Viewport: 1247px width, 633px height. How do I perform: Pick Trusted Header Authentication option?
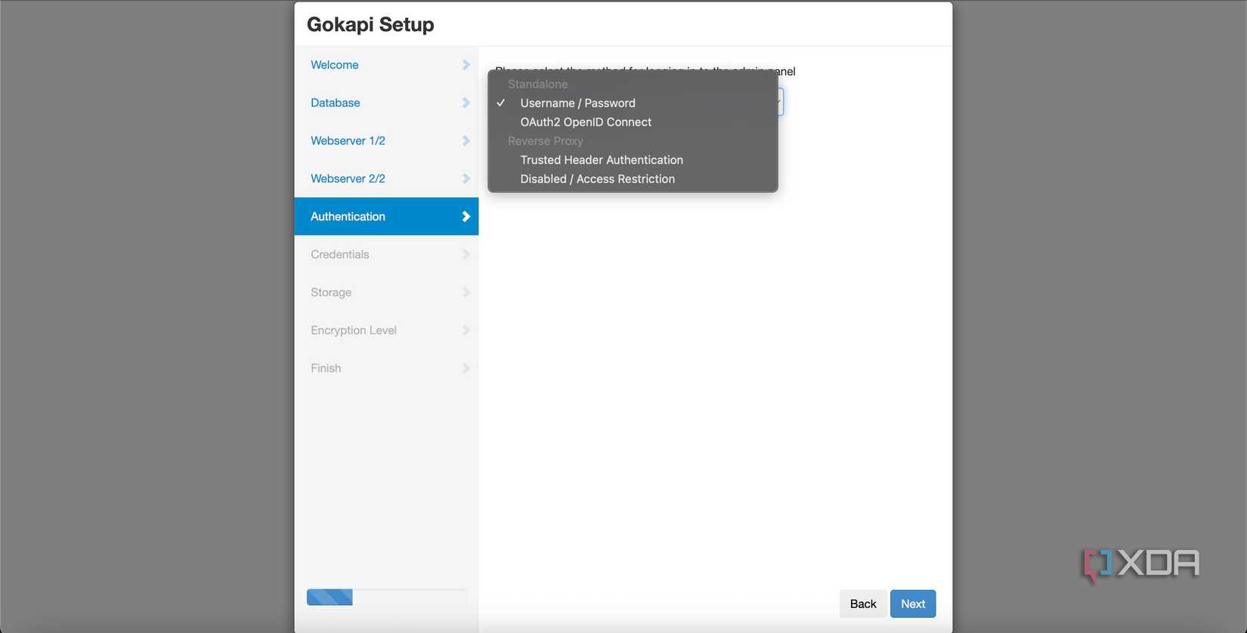click(x=602, y=160)
